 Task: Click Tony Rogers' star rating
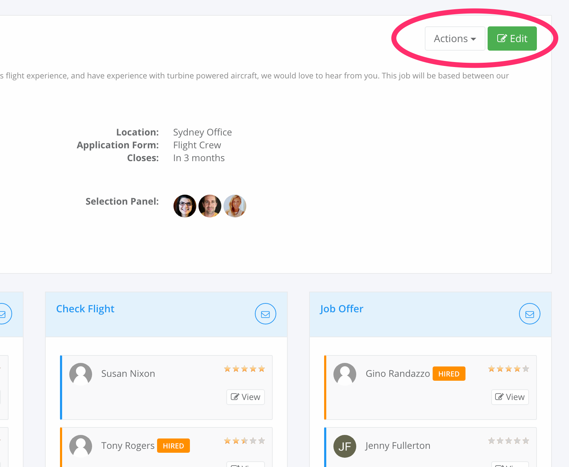[245, 441]
